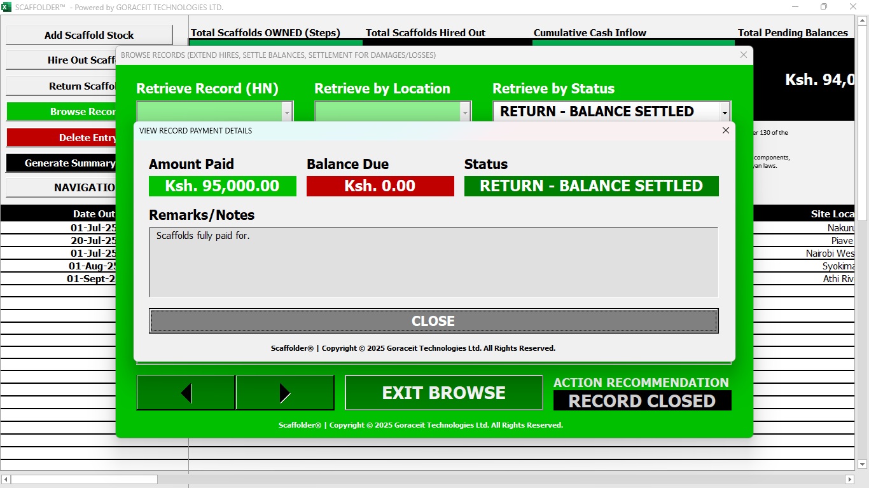Click the Amount Paid green value field
The image size is (869, 488).
coord(222,186)
